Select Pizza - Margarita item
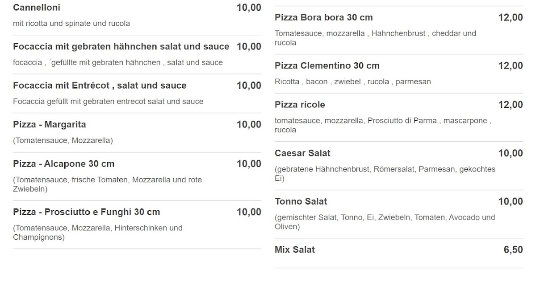Screen dimensions: 536x294 [137, 133]
